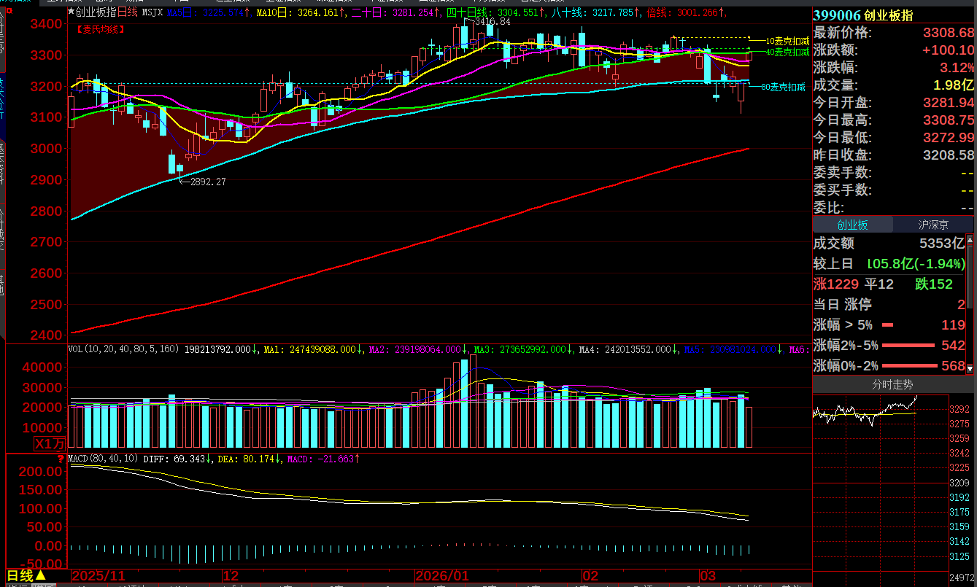Click the 80麦克扣减 marker label
Screen dimensions: 977x587
(x=782, y=87)
